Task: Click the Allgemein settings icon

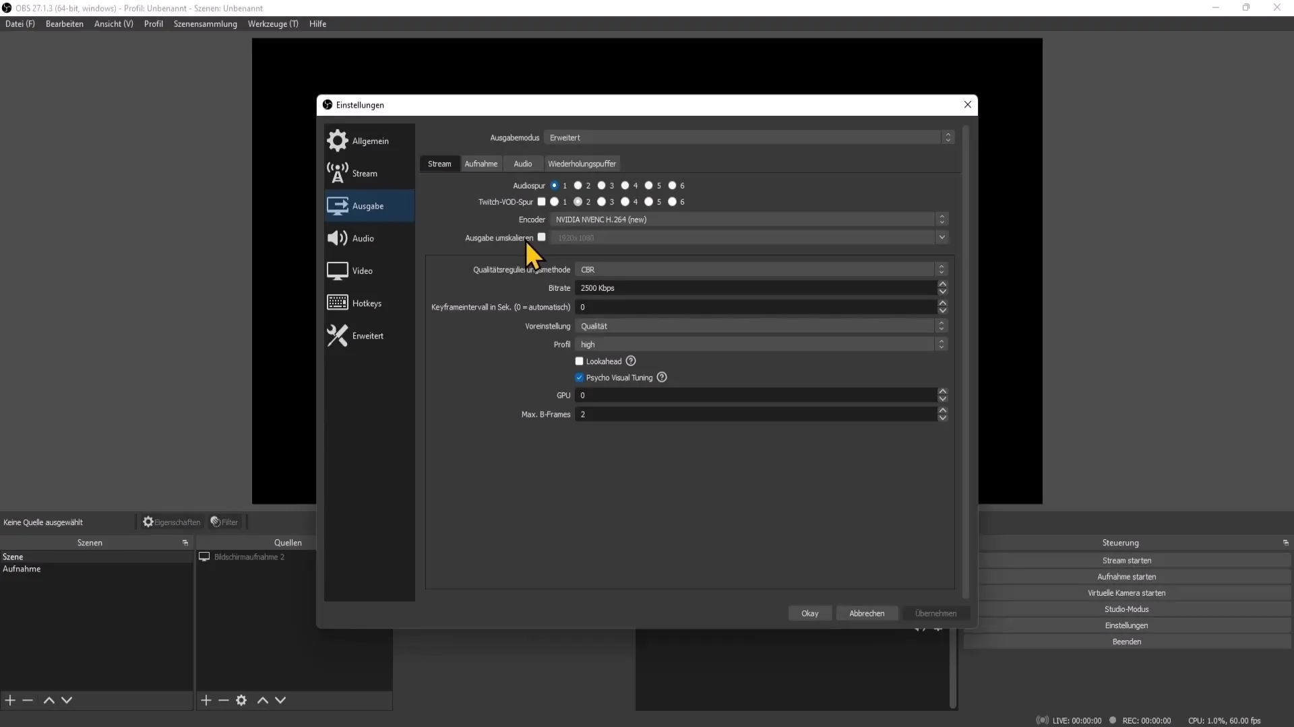Action: tap(338, 140)
